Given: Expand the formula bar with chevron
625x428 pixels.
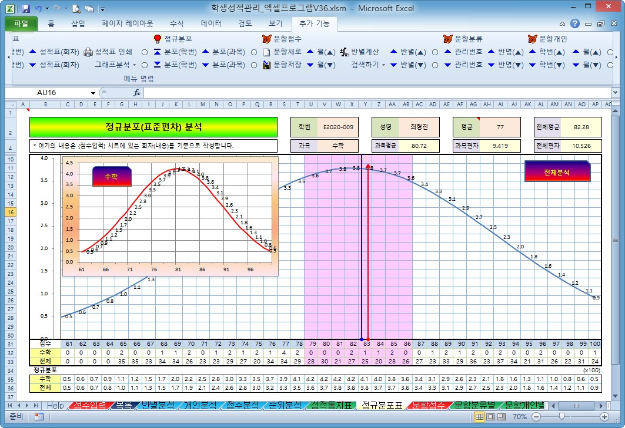Looking at the screenshot, I should [615, 92].
